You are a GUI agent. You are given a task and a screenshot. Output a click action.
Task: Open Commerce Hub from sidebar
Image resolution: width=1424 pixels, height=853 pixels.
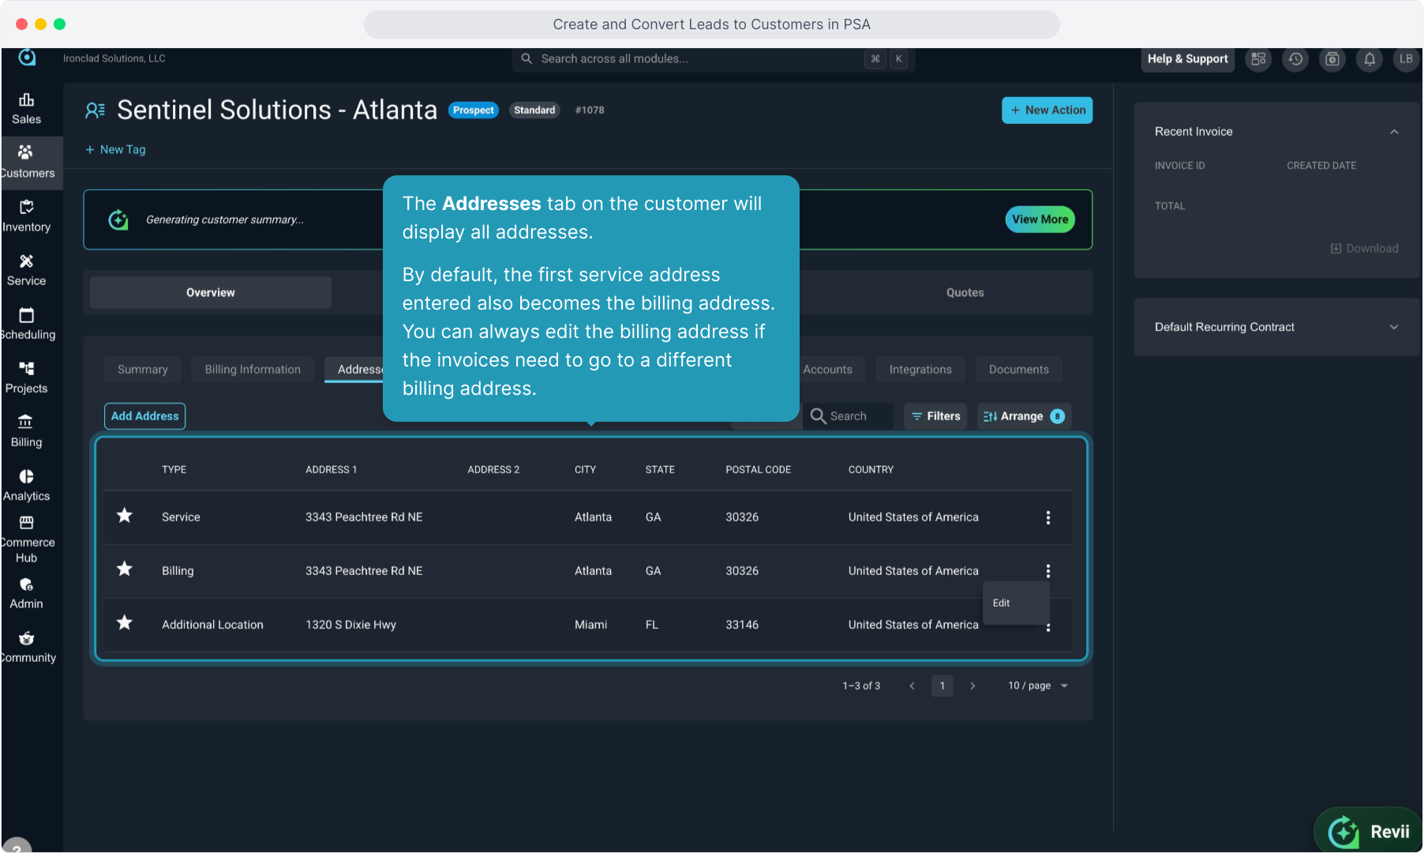(26, 539)
